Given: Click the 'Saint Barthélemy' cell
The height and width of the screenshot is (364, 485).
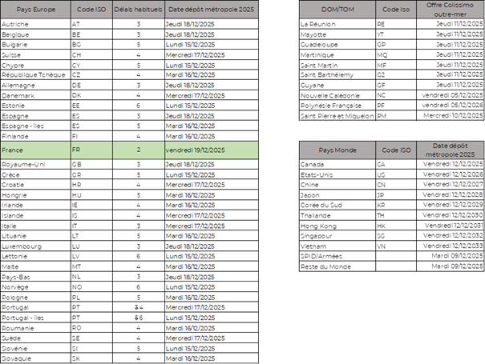Looking at the screenshot, I should (x=337, y=74).
